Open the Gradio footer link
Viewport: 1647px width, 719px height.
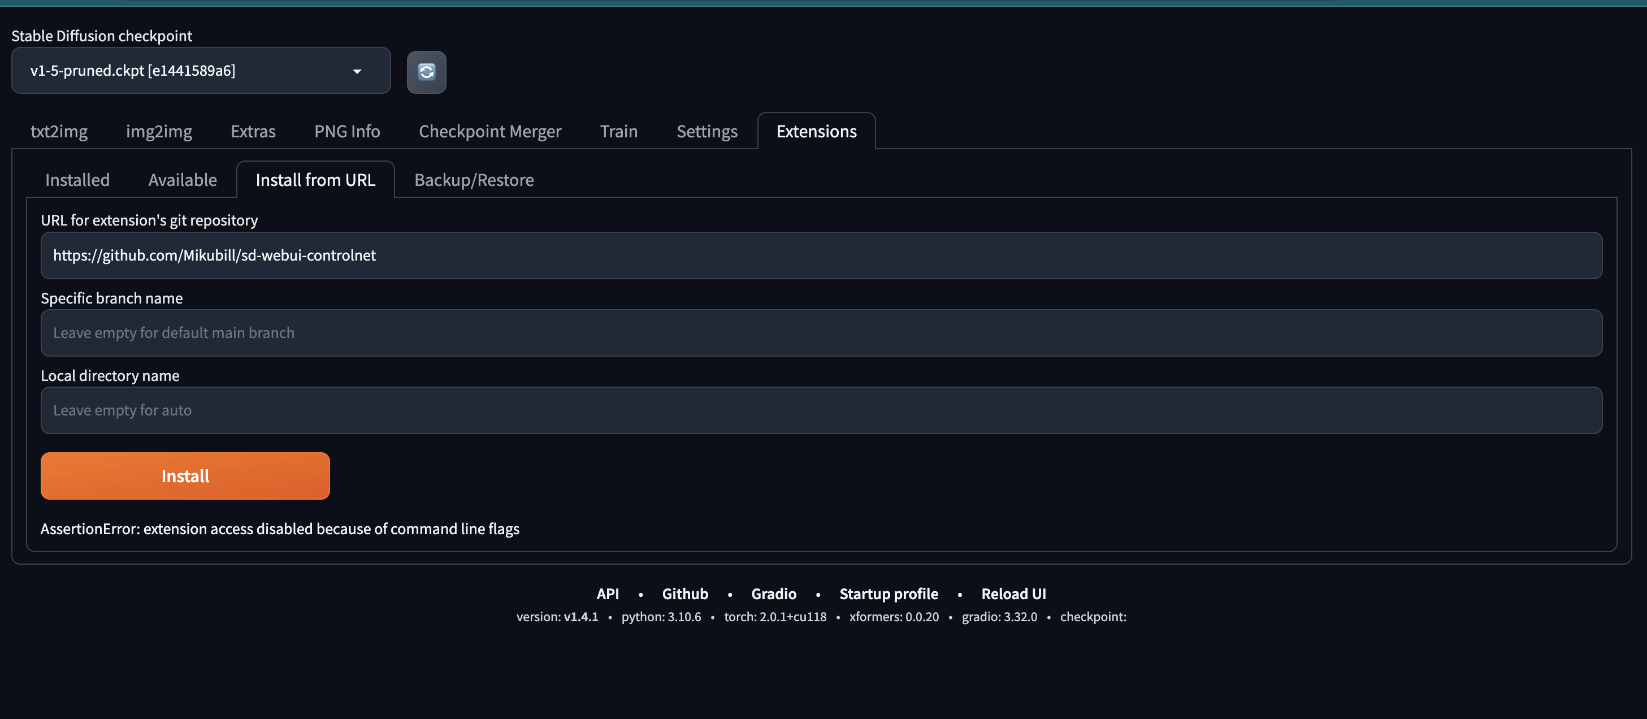coord(774,594)
